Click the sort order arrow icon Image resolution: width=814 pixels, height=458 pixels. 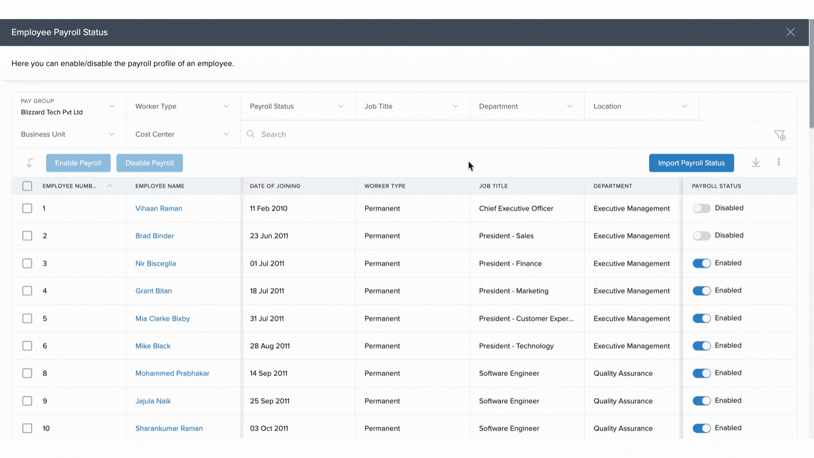[x=30, y=163]
